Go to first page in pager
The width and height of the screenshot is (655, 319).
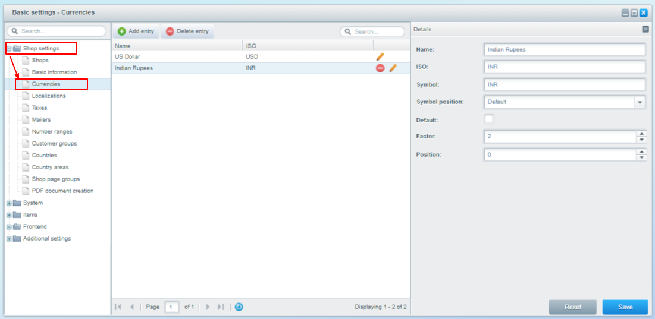click(118, 307)
